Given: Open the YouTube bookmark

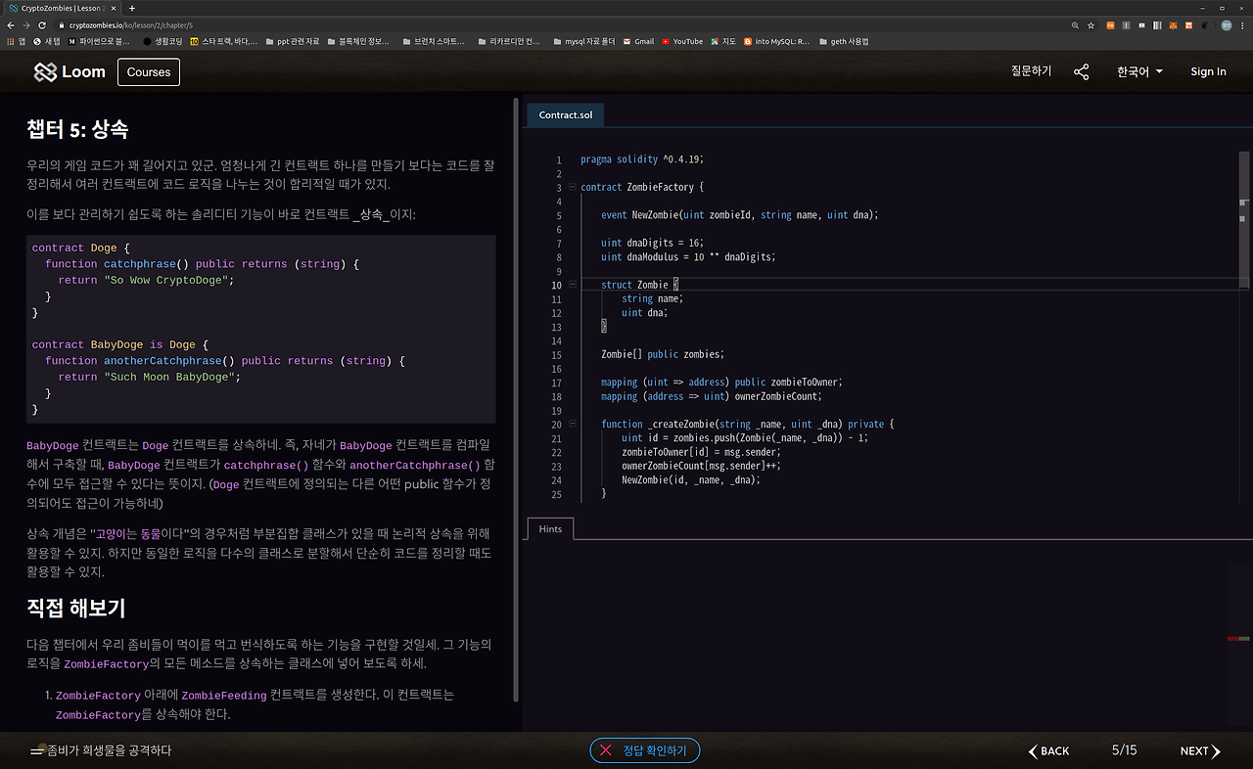Looking at the screenshot, I should pos(682,42).
